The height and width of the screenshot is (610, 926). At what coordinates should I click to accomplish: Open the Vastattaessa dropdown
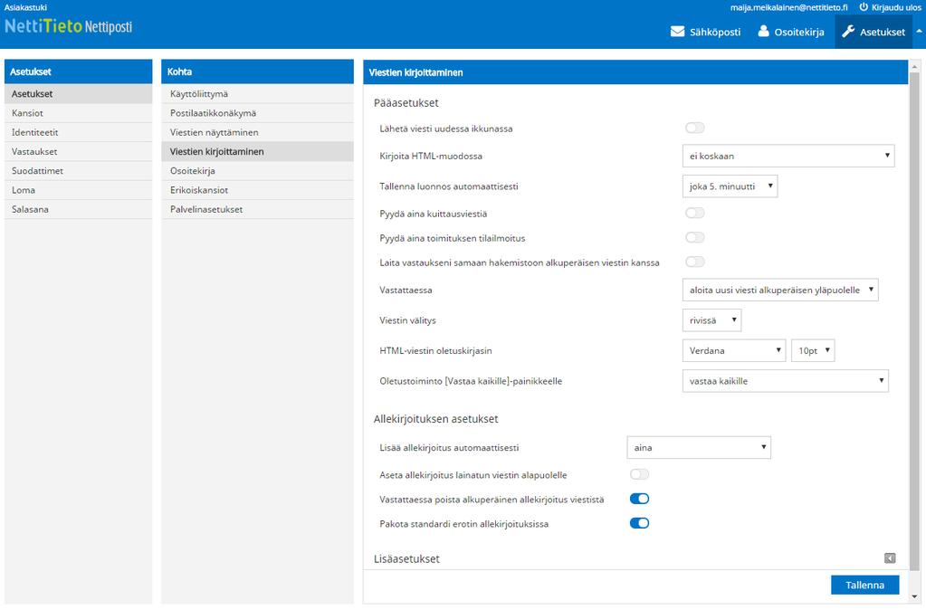[780, 290]
